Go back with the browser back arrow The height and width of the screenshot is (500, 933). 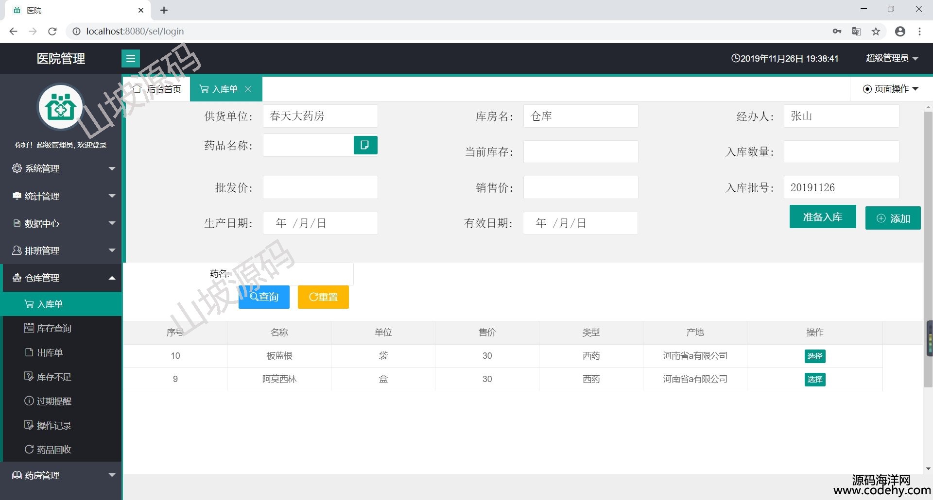coord(14,32)
